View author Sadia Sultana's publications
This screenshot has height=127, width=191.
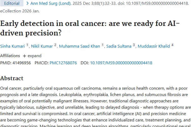[x=118, y=46]
